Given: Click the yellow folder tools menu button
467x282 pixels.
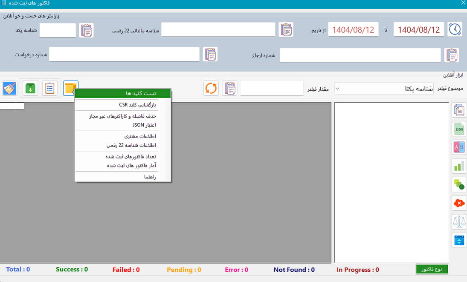Looking at the screenshot, I should pyautogui.click(x=70, y=88).
